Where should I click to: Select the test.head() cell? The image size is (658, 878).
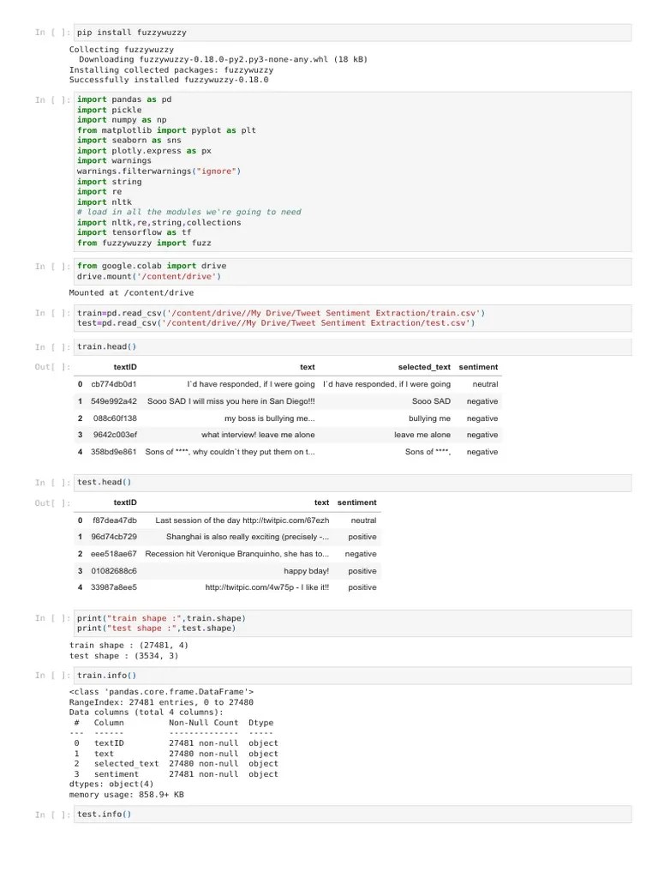352,482
